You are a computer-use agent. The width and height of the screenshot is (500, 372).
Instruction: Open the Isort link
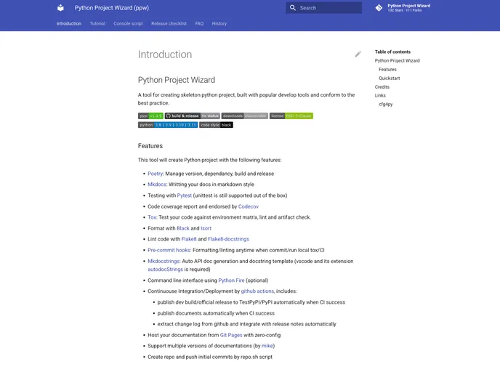206,228
